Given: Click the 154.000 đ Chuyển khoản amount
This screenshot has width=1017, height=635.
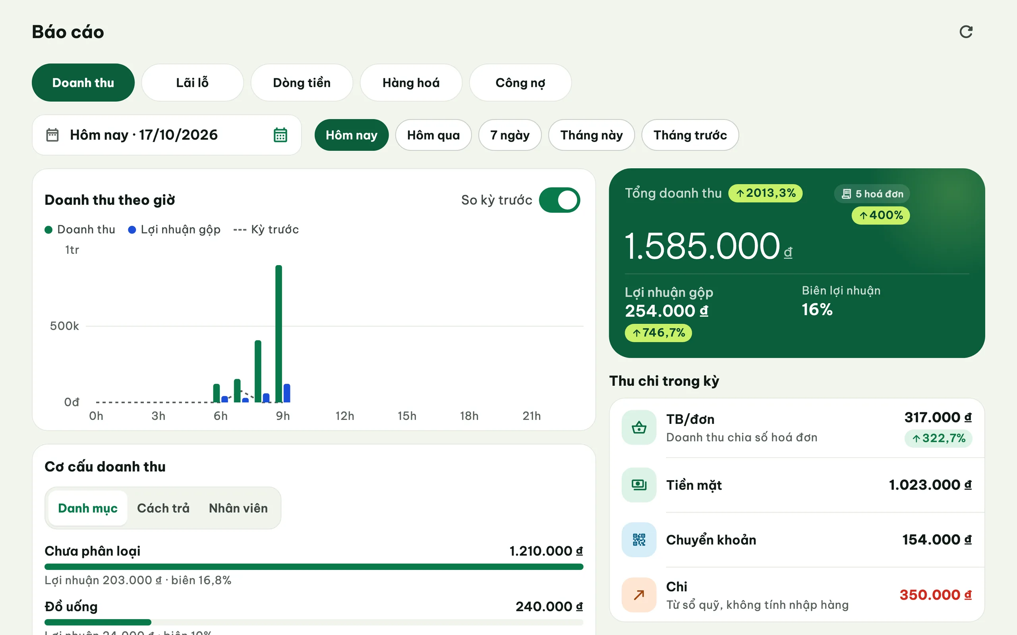Looking at the screenshot, I should 937,540.
